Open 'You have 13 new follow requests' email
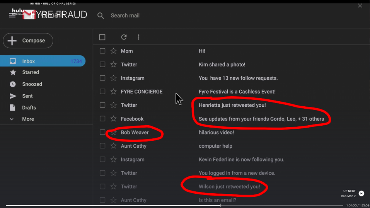 coord(238,78)
